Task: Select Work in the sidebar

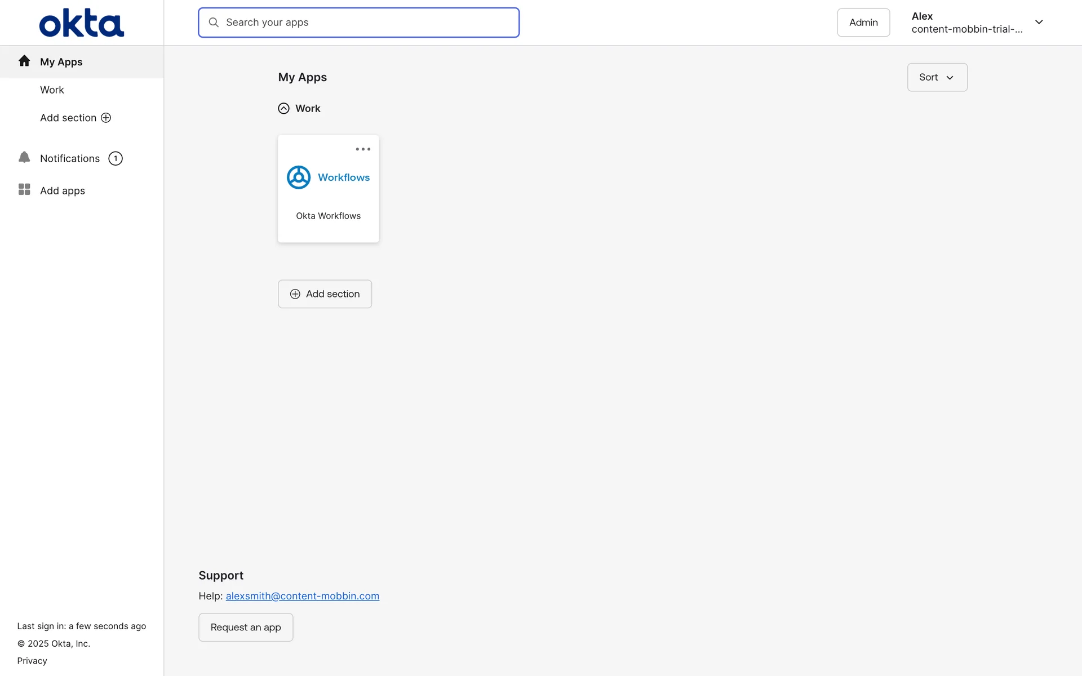Action: pyautogui.click(x=52, y=90)
